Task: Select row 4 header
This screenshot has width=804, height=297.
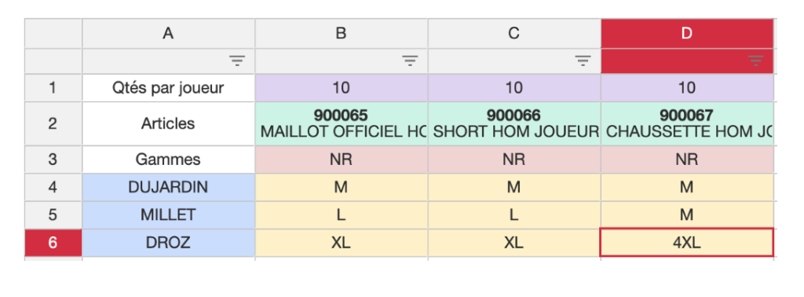Action: click(x=53, y=187)
